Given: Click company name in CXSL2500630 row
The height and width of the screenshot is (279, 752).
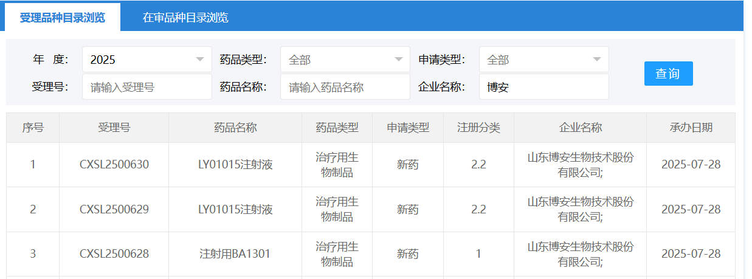Looking at the screenshot, I should 581,165.
